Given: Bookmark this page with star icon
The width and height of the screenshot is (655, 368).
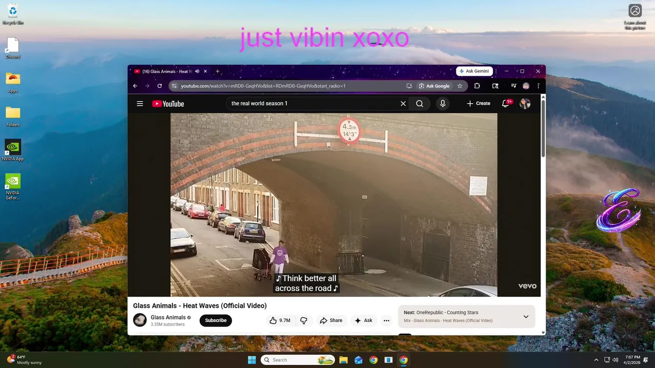Looking at the screenshot, I should (460, 86).
